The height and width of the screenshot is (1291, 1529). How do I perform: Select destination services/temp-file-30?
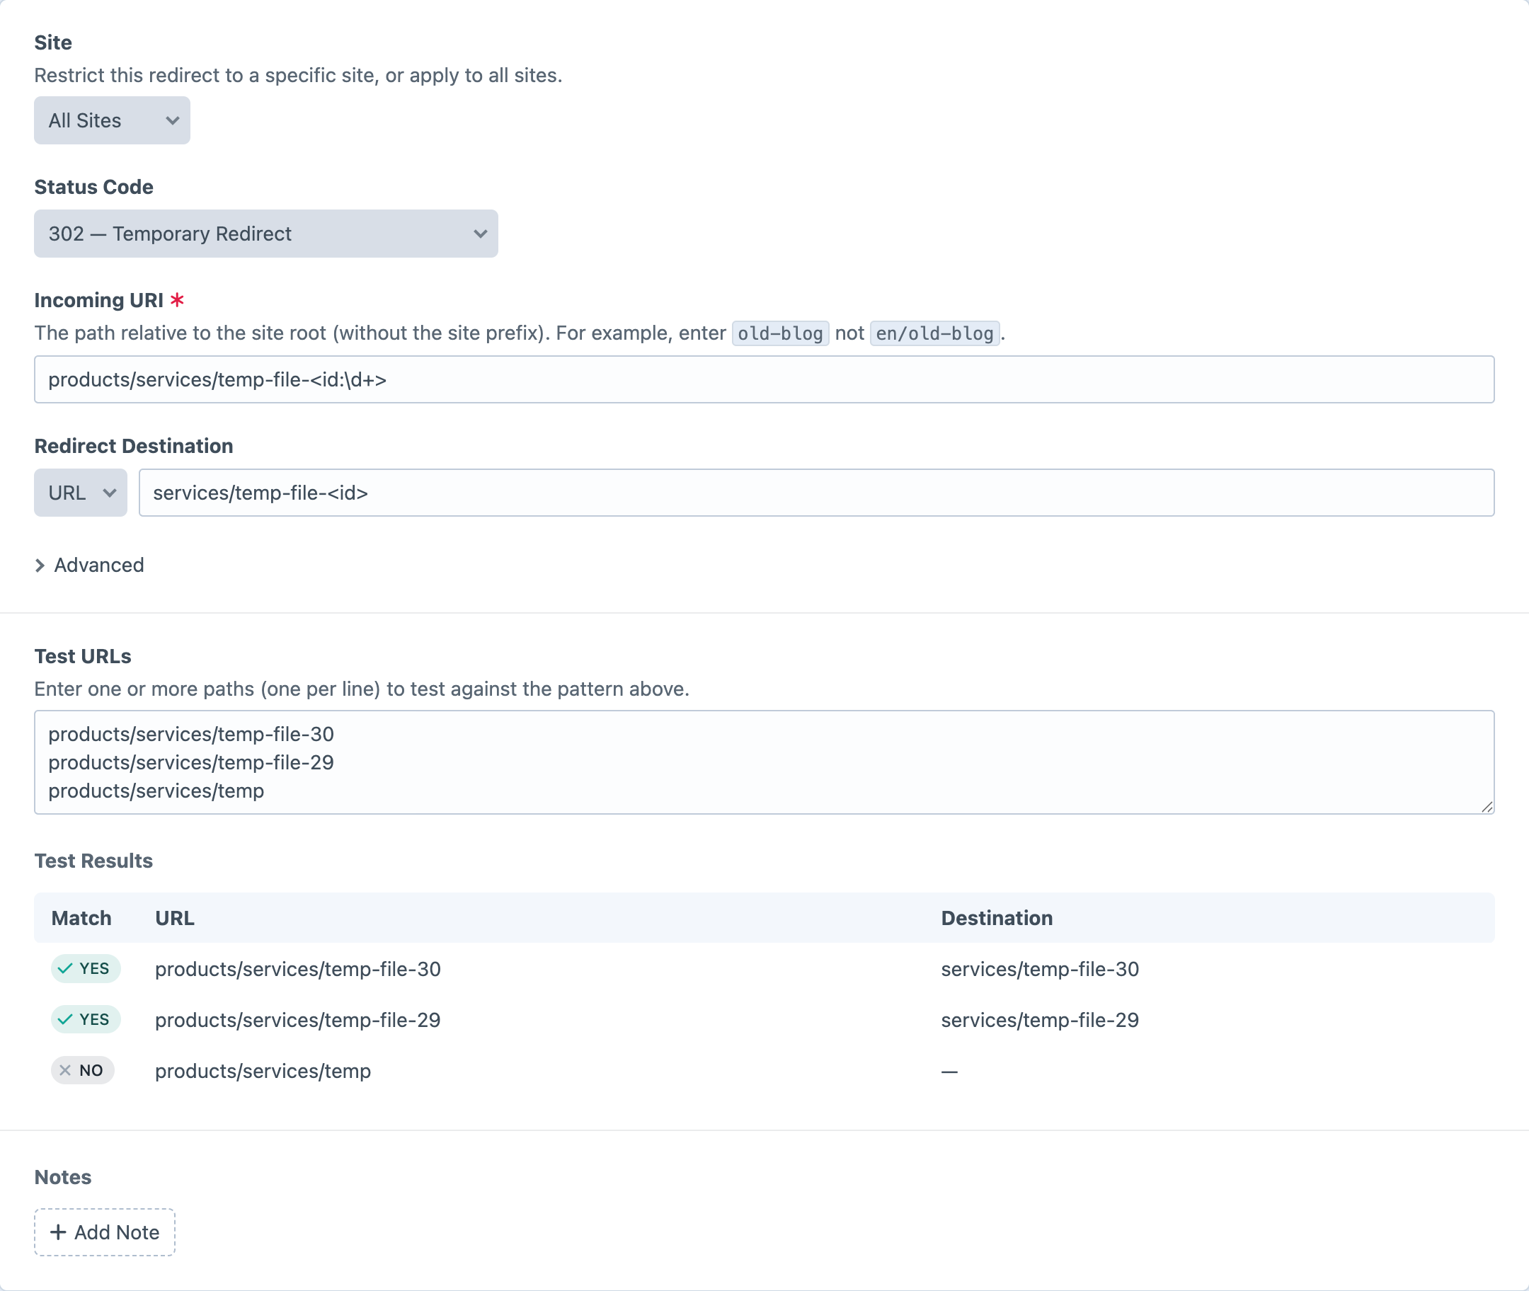click(x=1040, y=969)
